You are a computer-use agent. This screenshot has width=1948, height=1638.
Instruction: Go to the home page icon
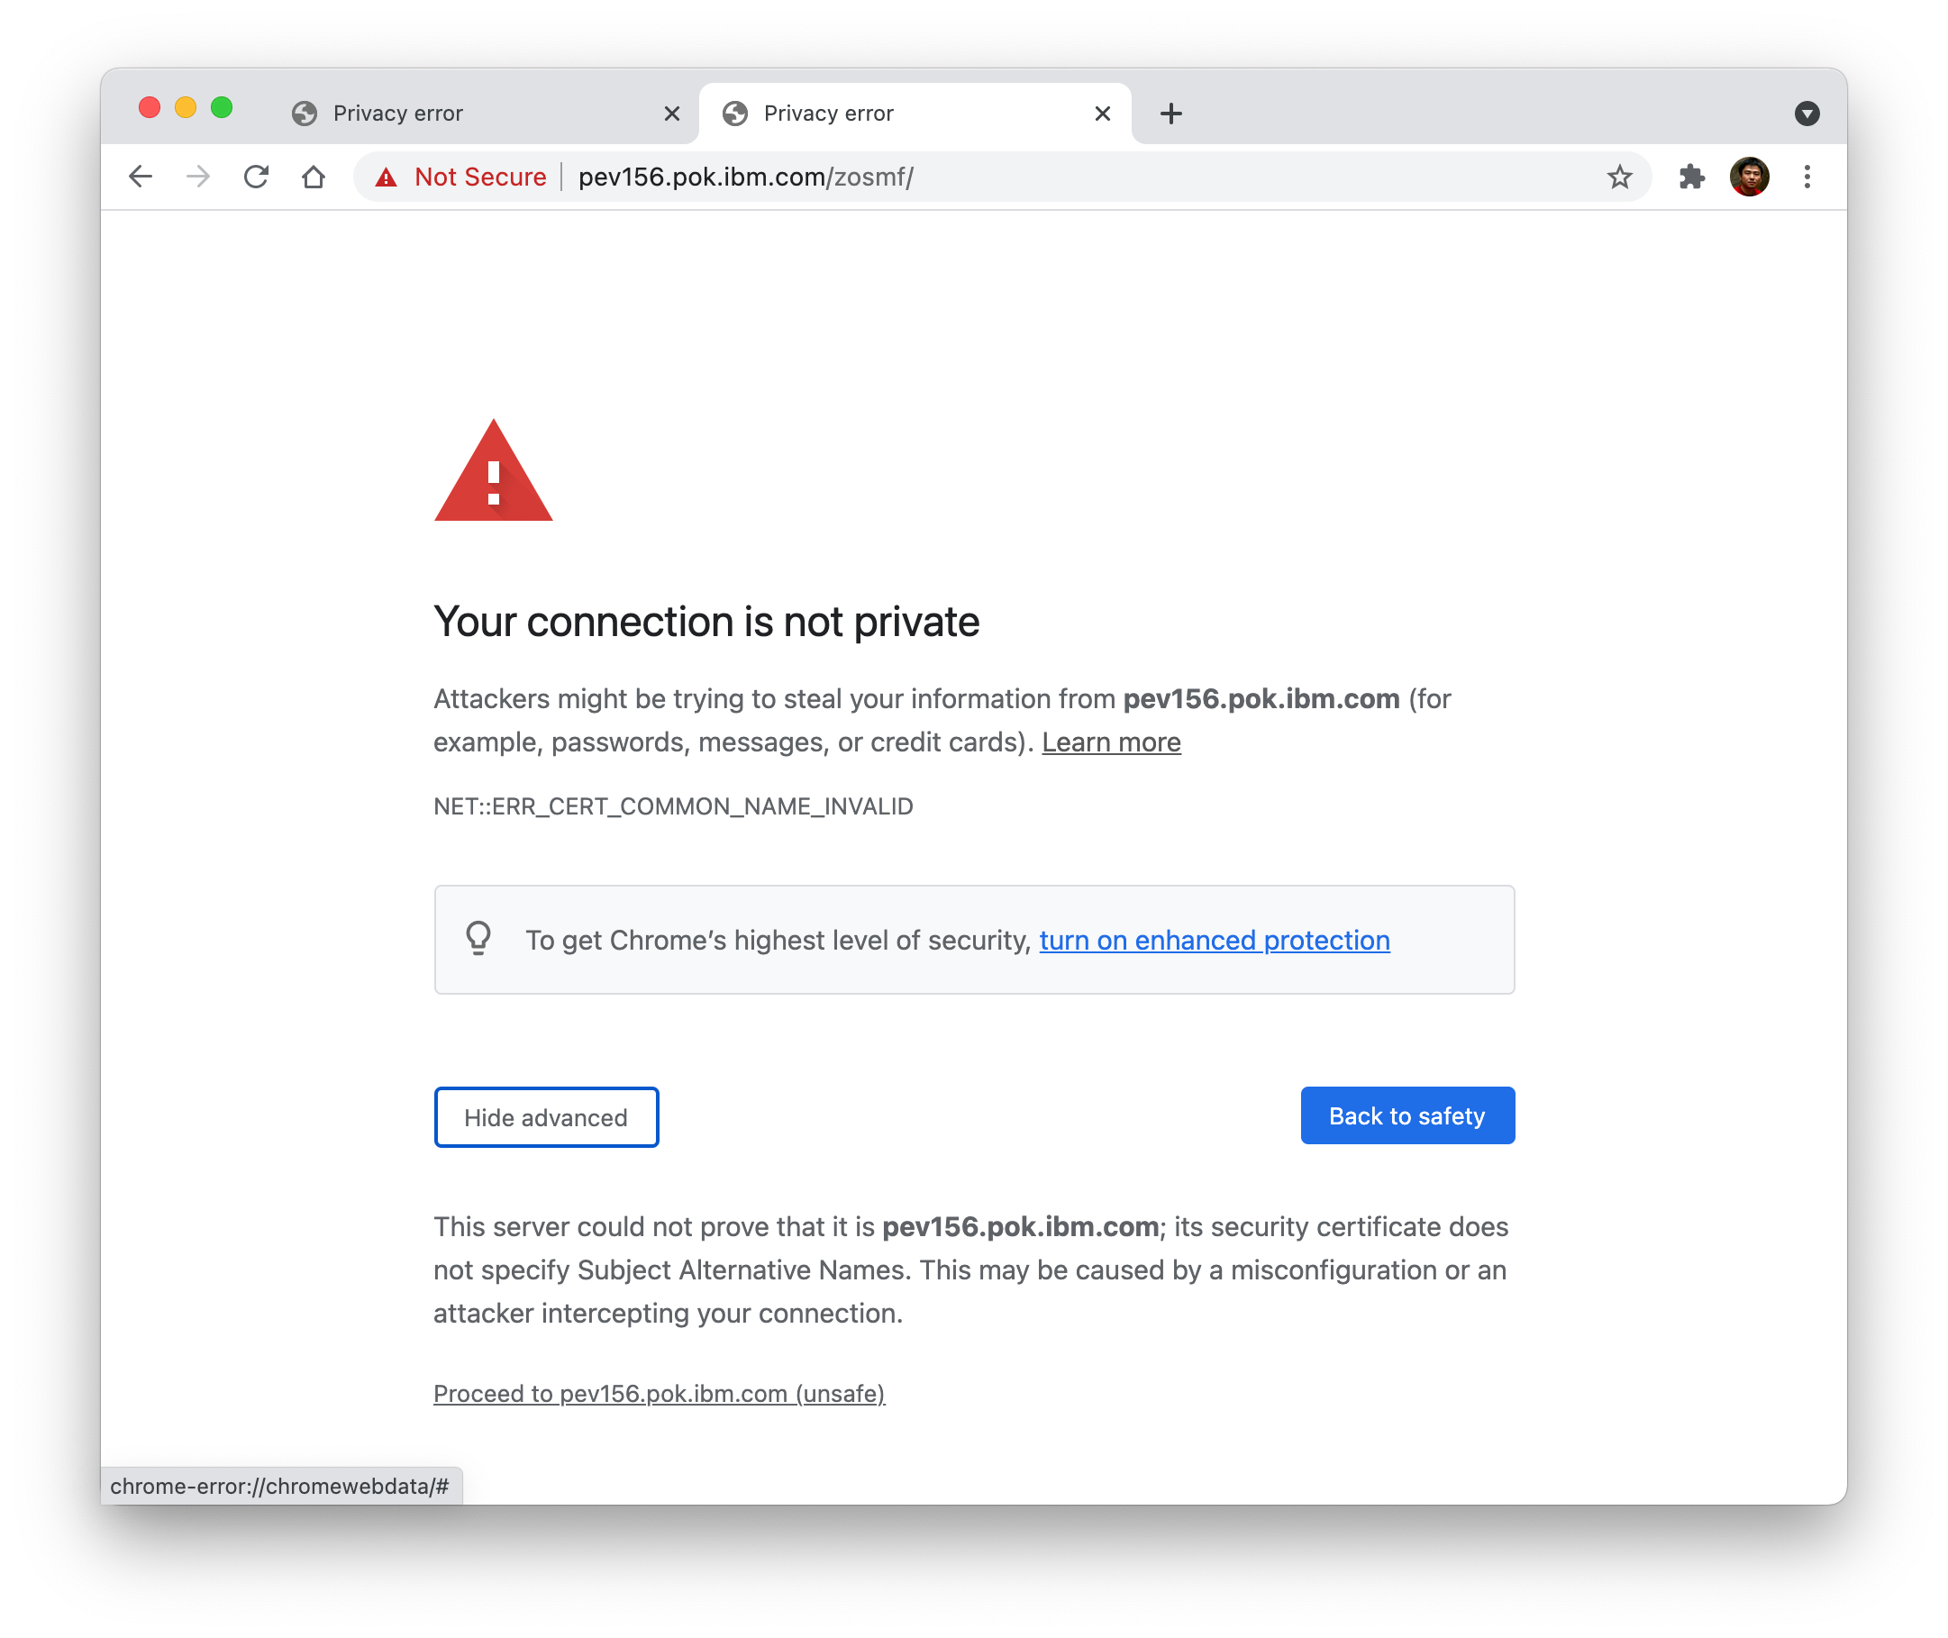[314, 177]
